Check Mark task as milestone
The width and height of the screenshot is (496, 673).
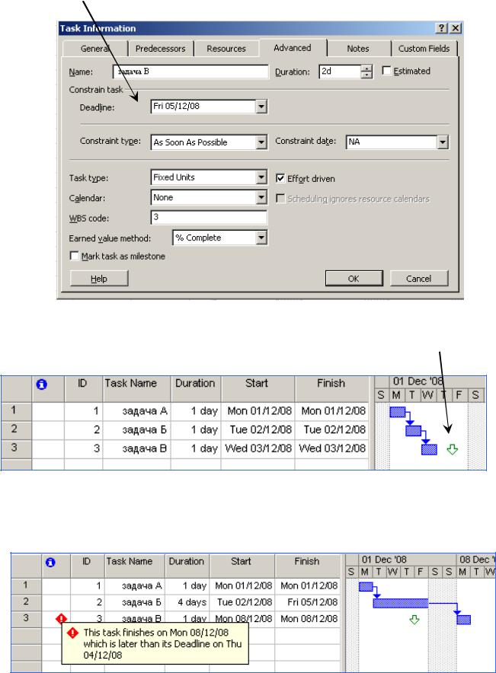75,256
